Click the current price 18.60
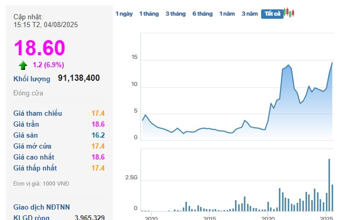Image resolution: width=341 pixels, height=220 pixels. click(39, 48)
